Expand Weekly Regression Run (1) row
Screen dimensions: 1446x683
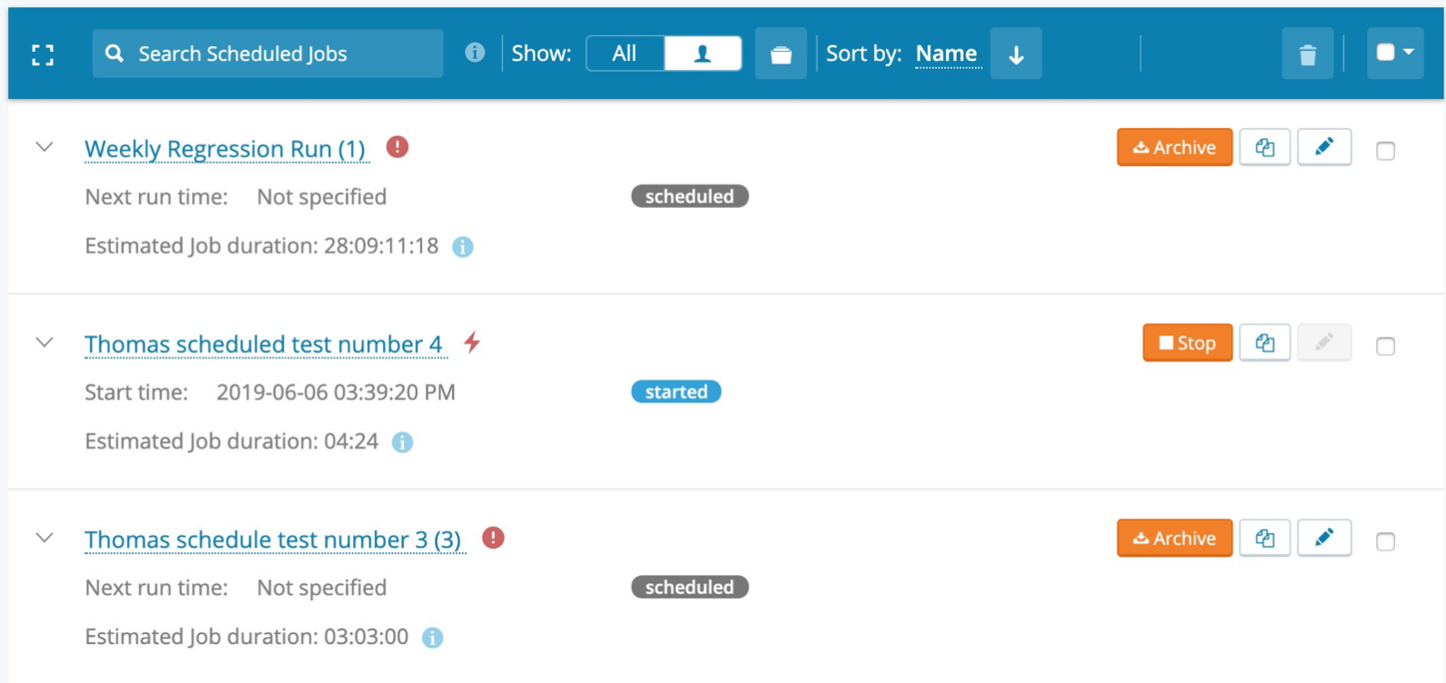click(45, 147)
